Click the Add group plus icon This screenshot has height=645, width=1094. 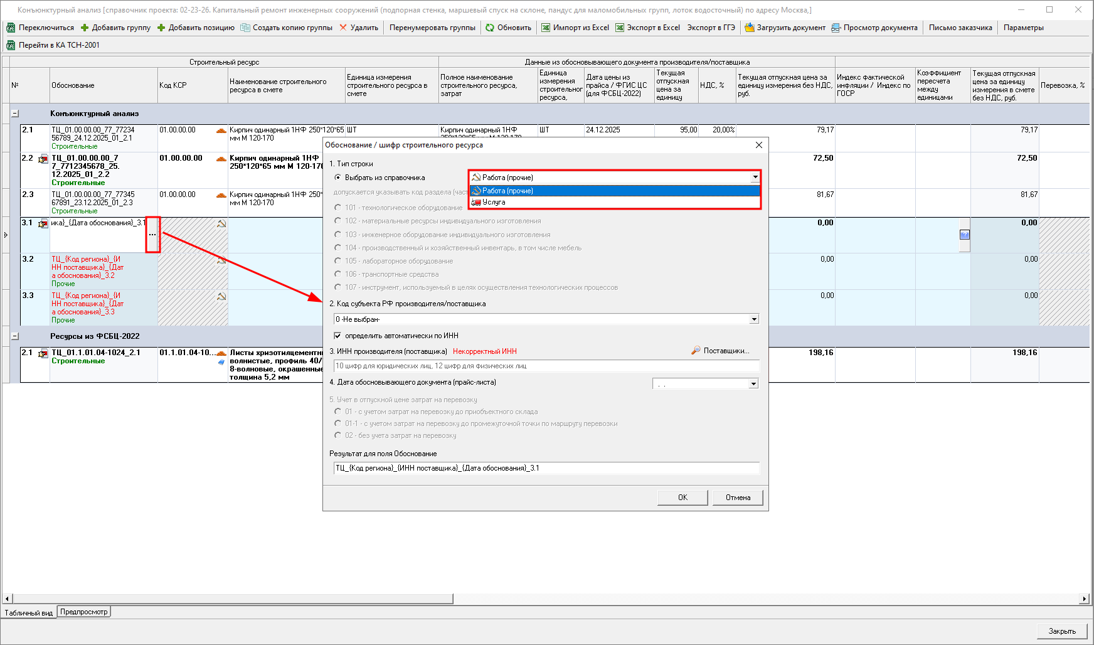[85, 28]
